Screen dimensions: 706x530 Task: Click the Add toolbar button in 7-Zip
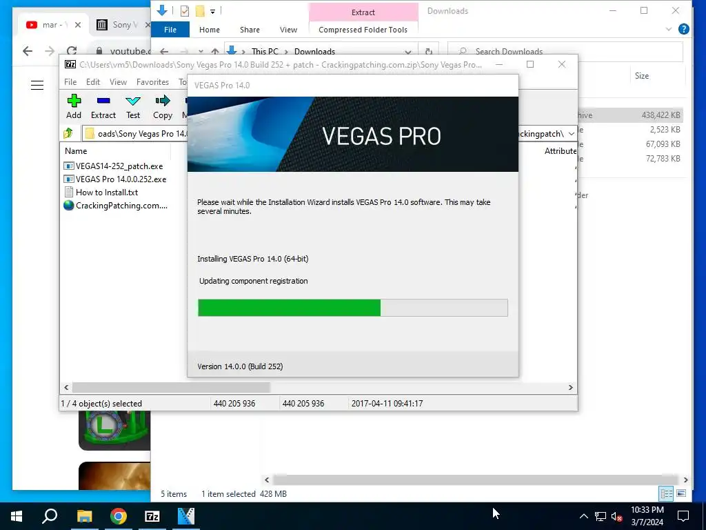click(x=74, y=107)
